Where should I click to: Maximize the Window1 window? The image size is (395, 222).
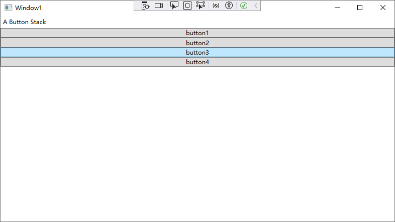coord(360,8)
